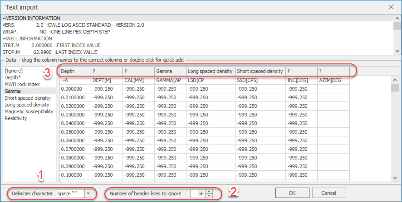Viewport: 402px width, 203px height.
Task: Click the ~VERSION INFORMATION line in the preview
Action: tap(197, 18)
